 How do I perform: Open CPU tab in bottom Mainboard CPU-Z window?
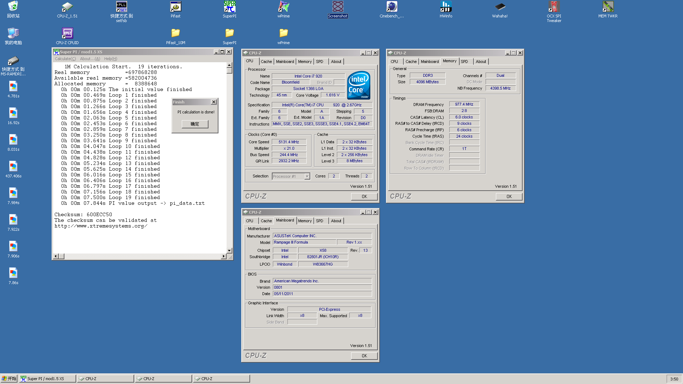[250, 221]
